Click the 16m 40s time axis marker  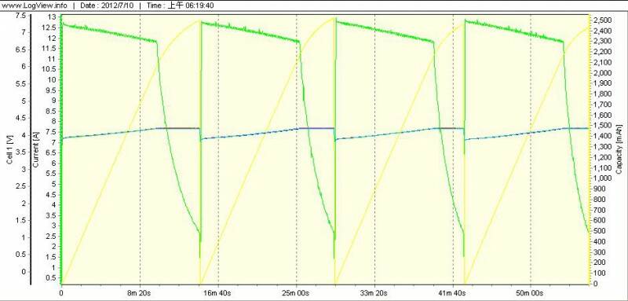point(218,293)
